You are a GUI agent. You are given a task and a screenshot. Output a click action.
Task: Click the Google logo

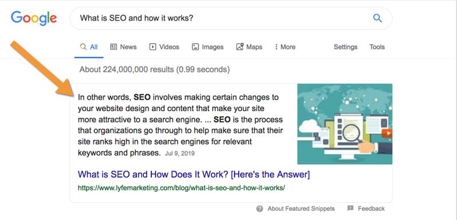click(34, 18)
